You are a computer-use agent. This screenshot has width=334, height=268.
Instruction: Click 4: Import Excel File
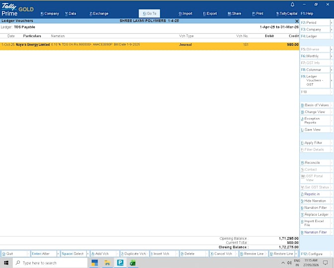coord(315,223)
